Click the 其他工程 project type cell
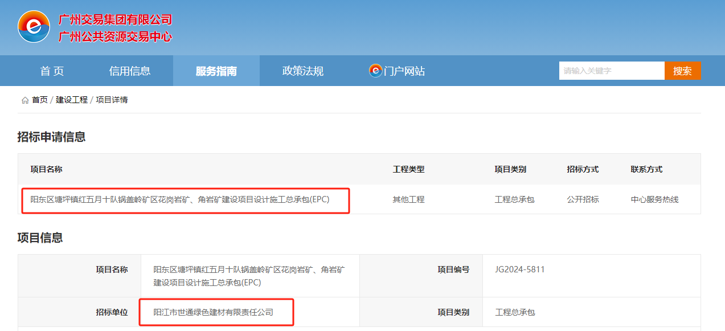Image resolution: width=725 pixels, height=331 pixels. click(408, 199)
